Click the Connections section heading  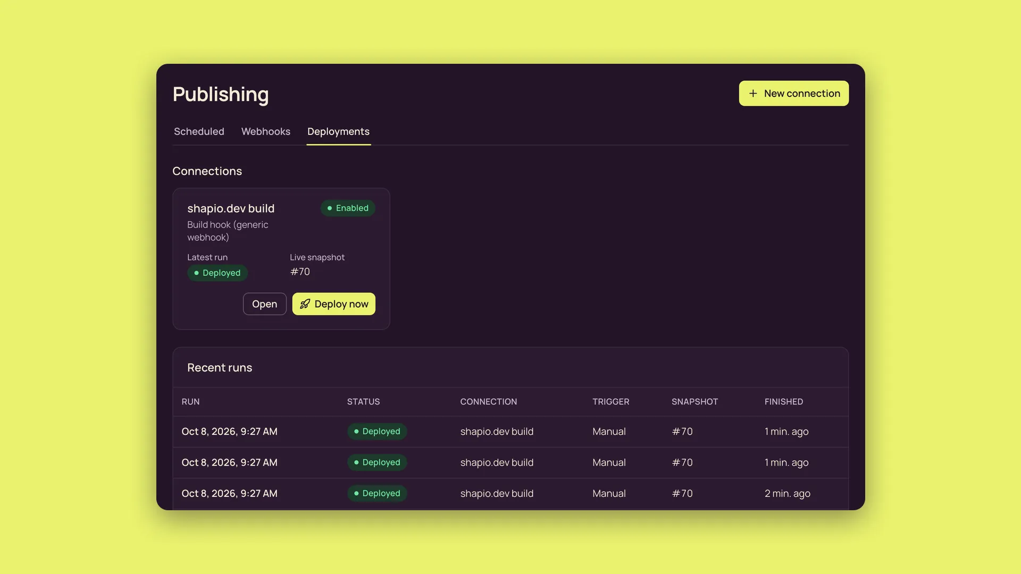click(207, 171)
